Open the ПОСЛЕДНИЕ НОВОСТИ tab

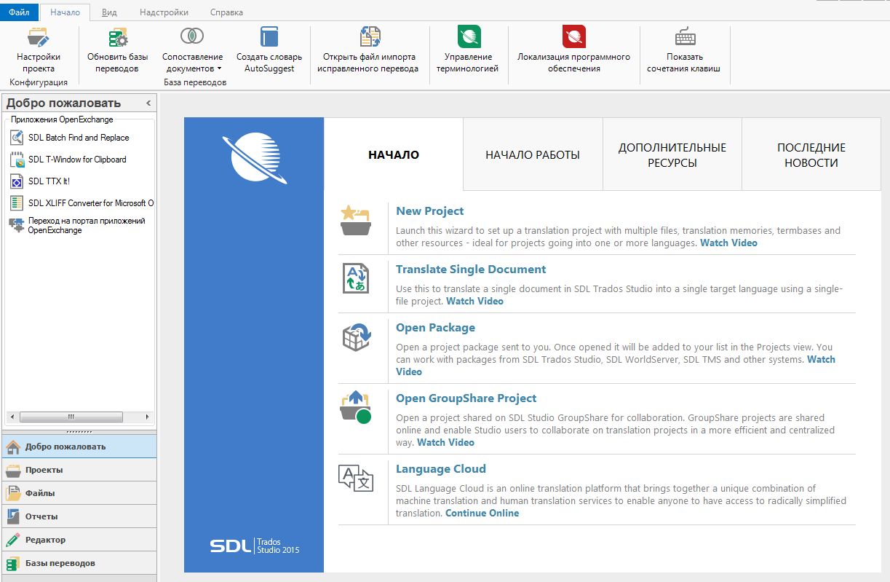point(811,154)
